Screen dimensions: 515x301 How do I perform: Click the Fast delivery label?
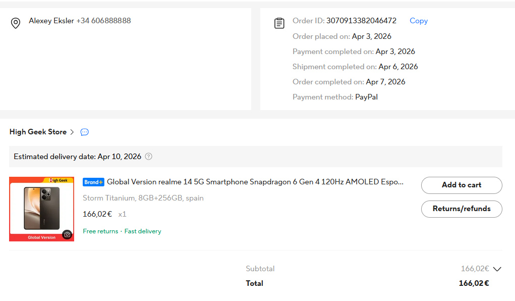click(143, 231)
